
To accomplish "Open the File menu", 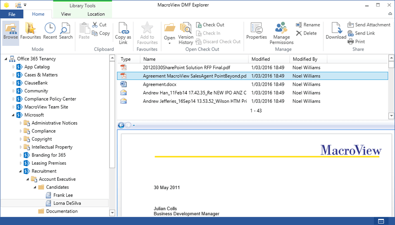I will point(12,14).
